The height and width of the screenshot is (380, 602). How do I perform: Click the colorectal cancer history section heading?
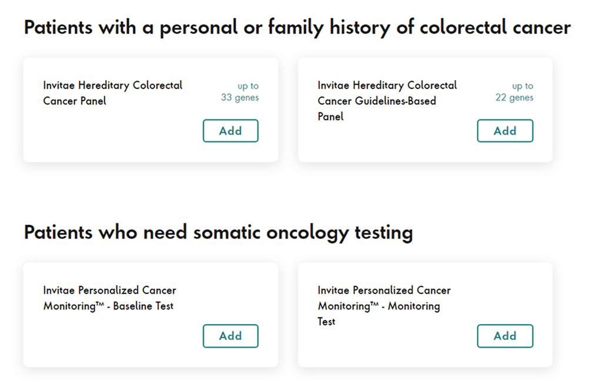tap(296, 27)
